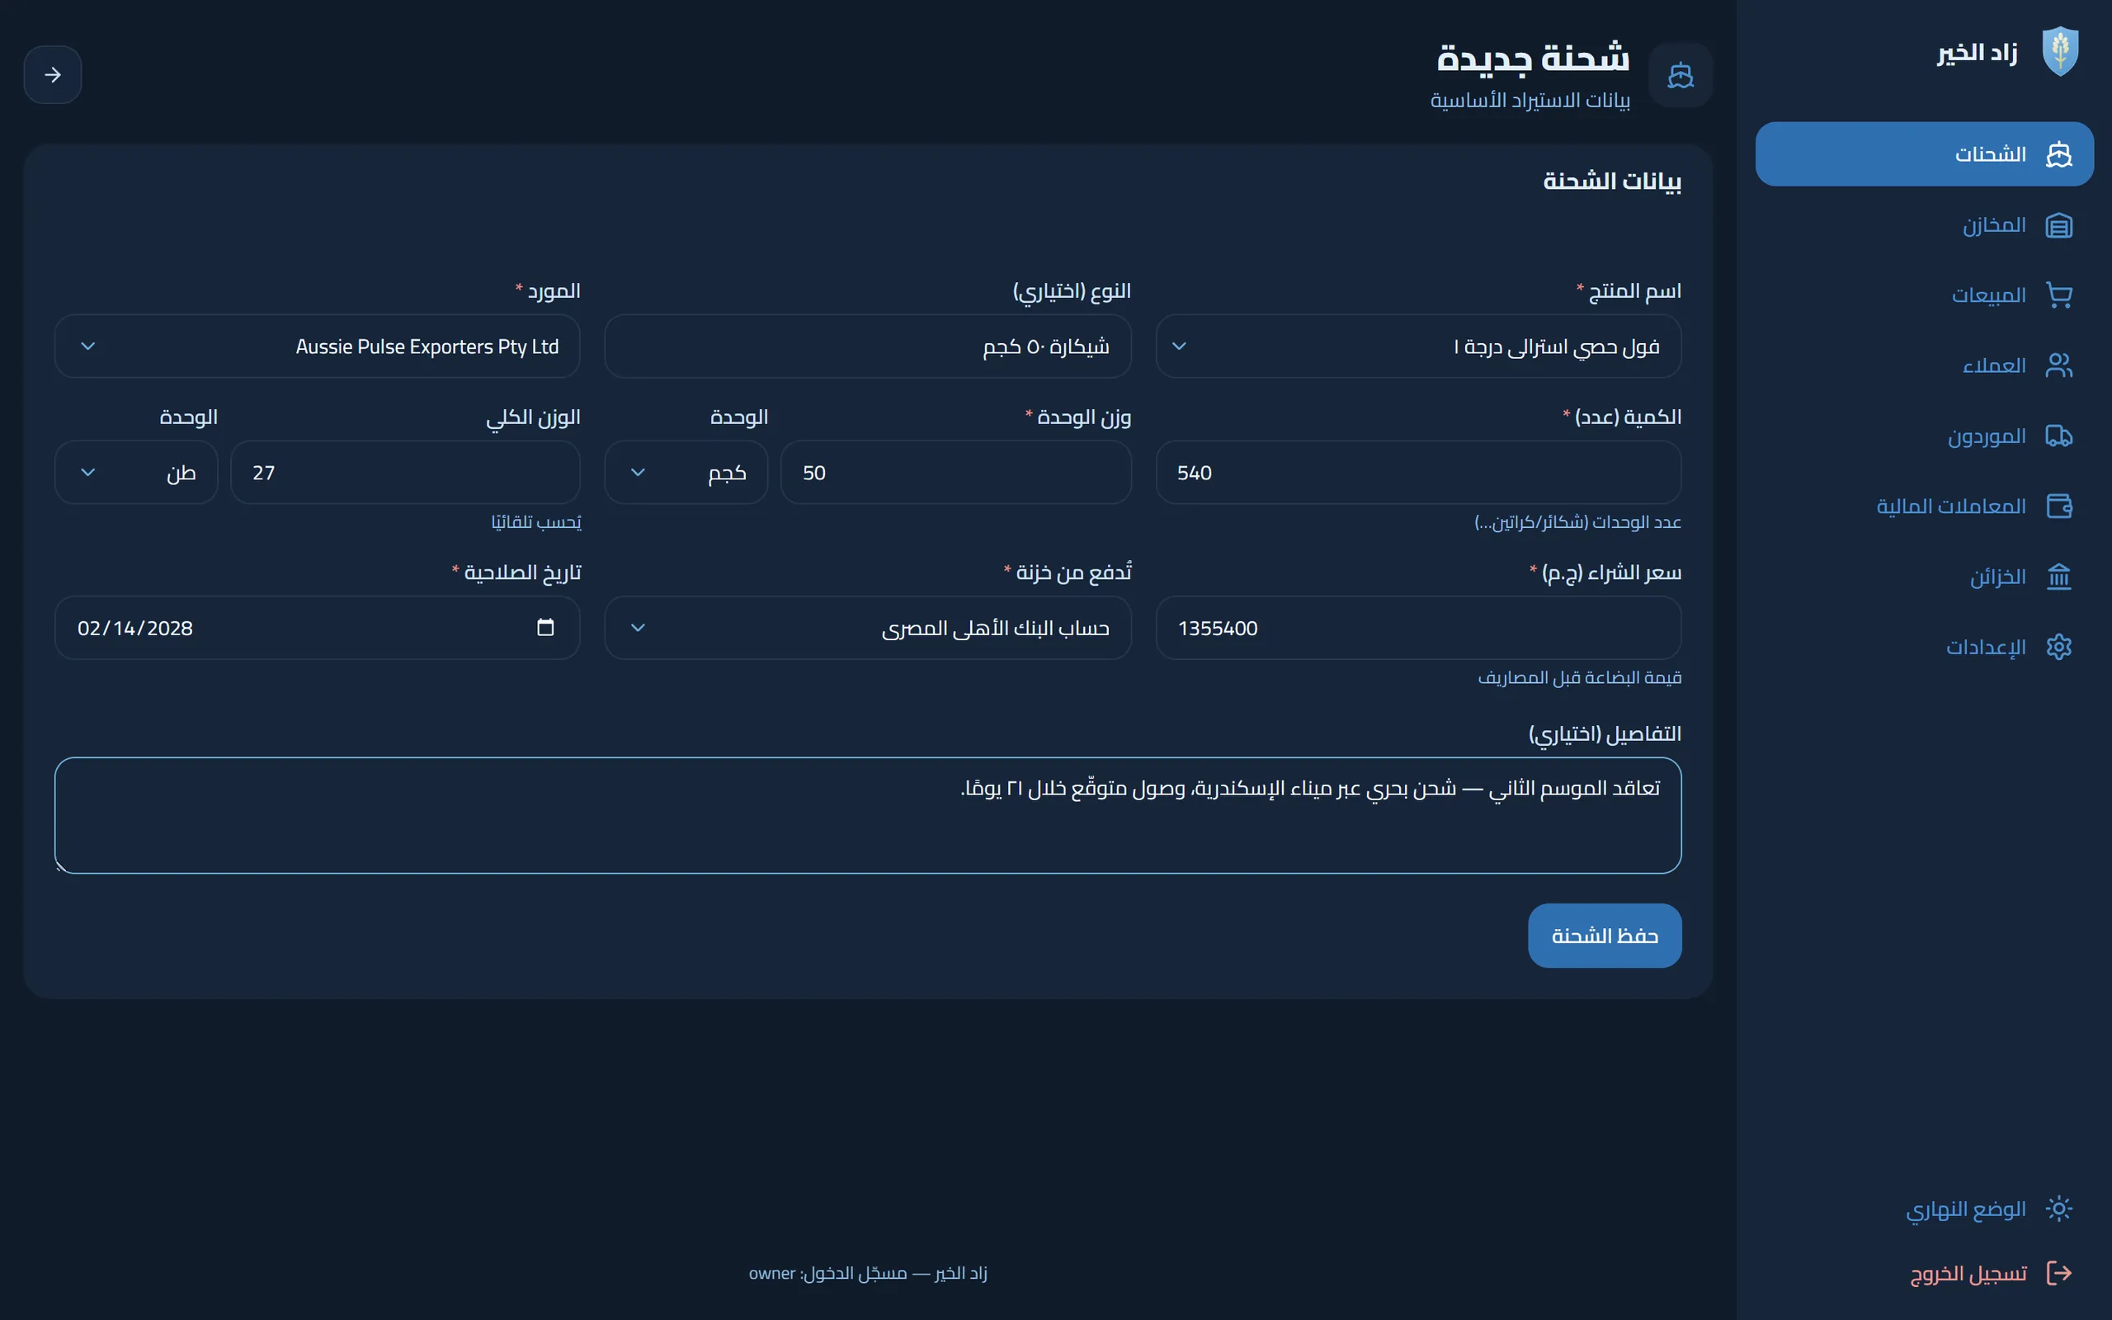
Task: Open the الخزائن bank icon
Action: click(x=2058, y=576)
